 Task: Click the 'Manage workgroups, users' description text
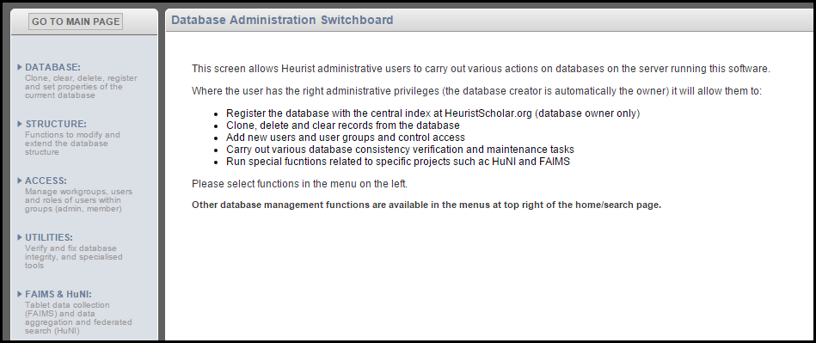[x=78, y=200]
